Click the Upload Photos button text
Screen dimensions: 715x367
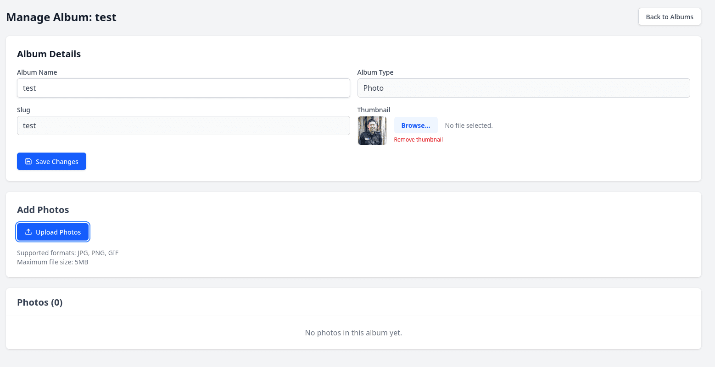tap(58, 232)
